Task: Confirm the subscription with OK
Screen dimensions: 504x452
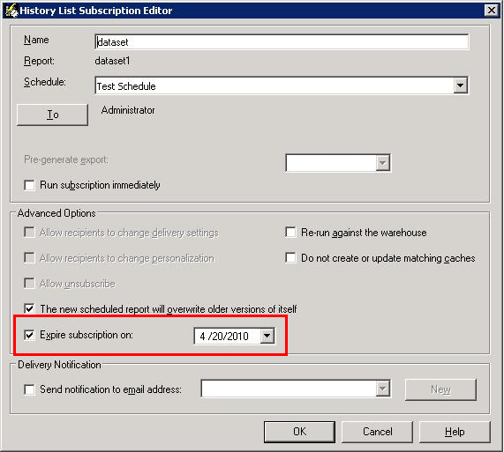Action: (299, 432)
